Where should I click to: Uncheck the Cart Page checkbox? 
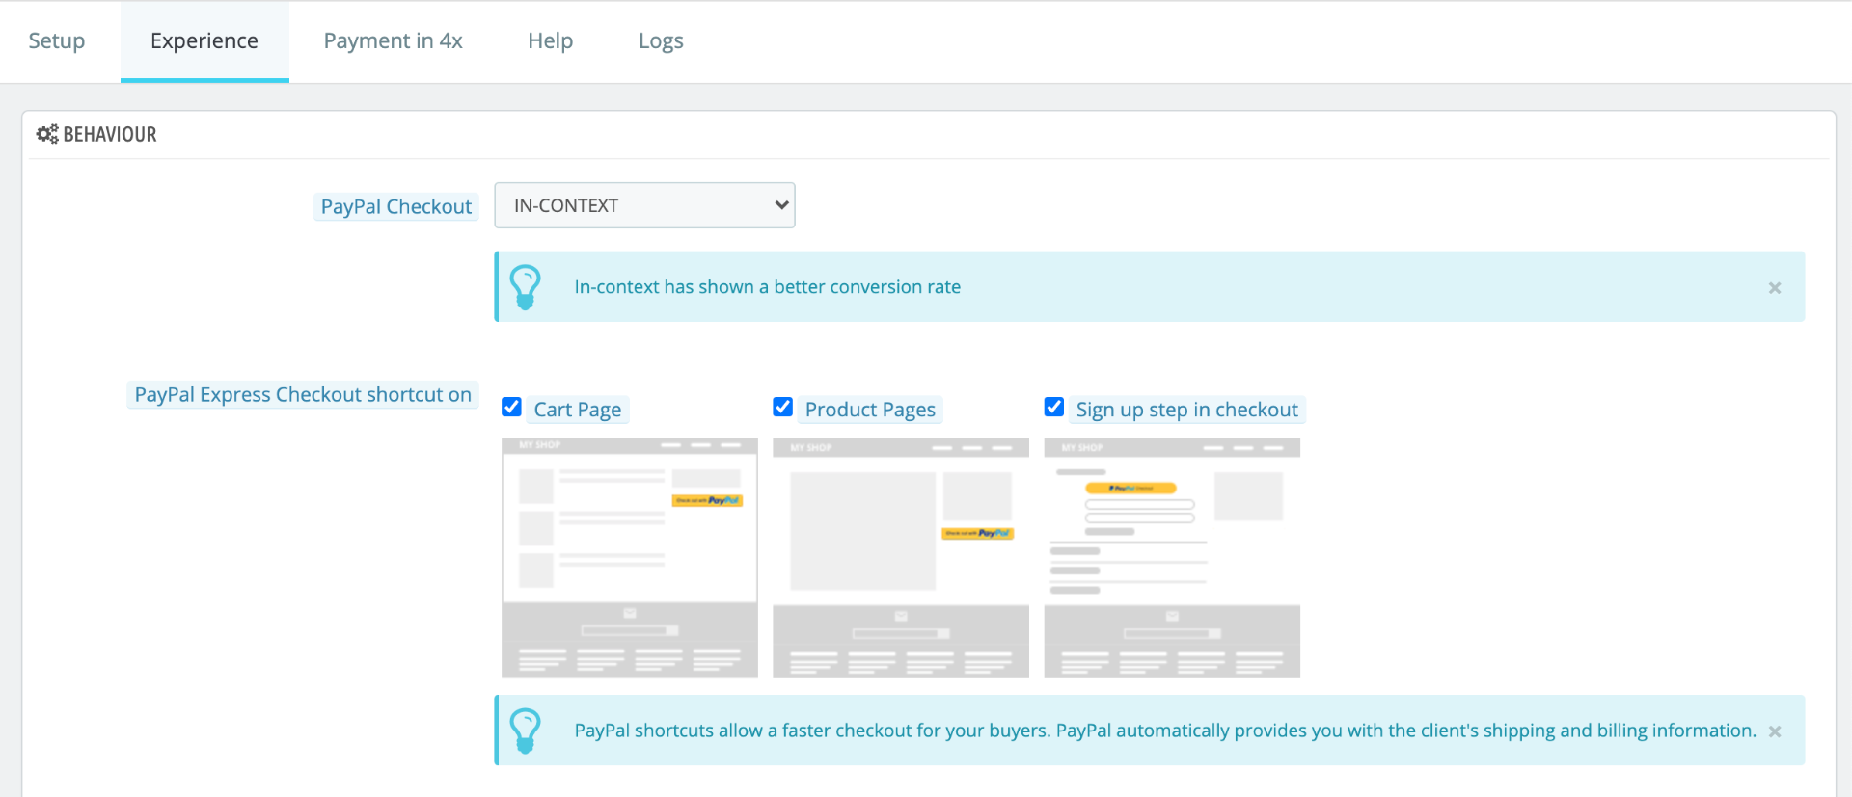click(511, 408)
